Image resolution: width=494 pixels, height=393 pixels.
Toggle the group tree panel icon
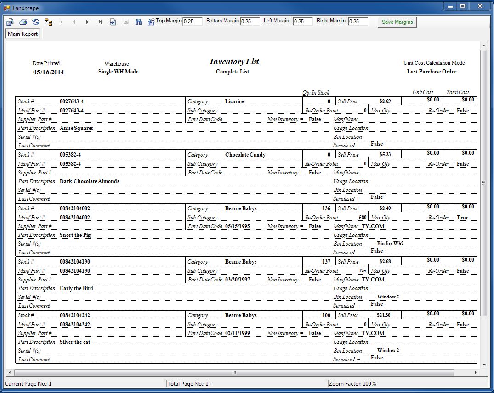point(49,22)
